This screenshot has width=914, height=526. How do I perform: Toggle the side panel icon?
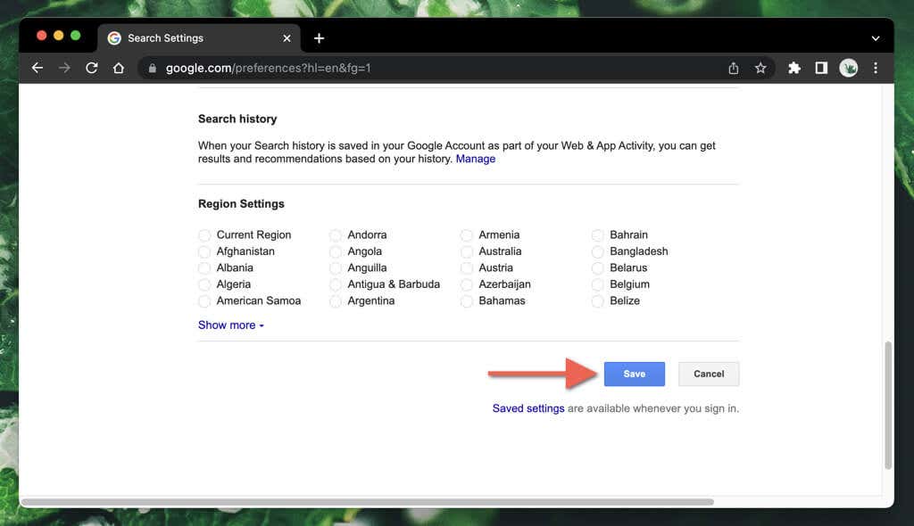coord(821,68)
